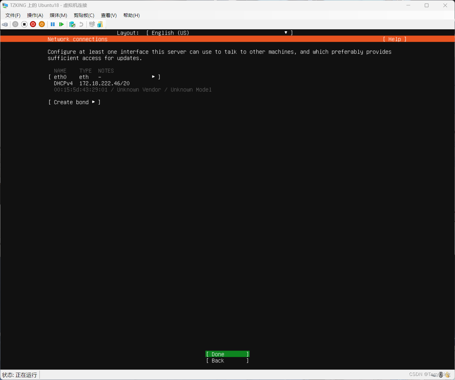
Task: Click the red Shut Down icon
Action: click(33, 24)
